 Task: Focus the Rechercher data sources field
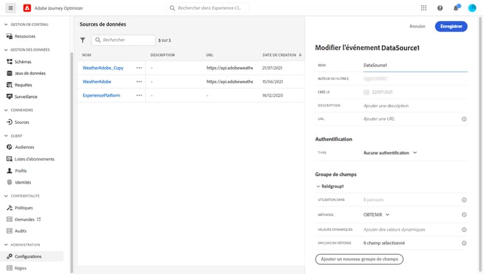coord(124,40)
